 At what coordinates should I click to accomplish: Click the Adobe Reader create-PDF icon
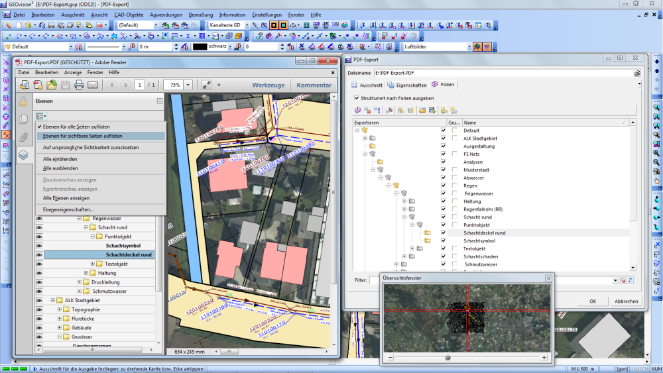pyautogui.click(x=38, y=85)
